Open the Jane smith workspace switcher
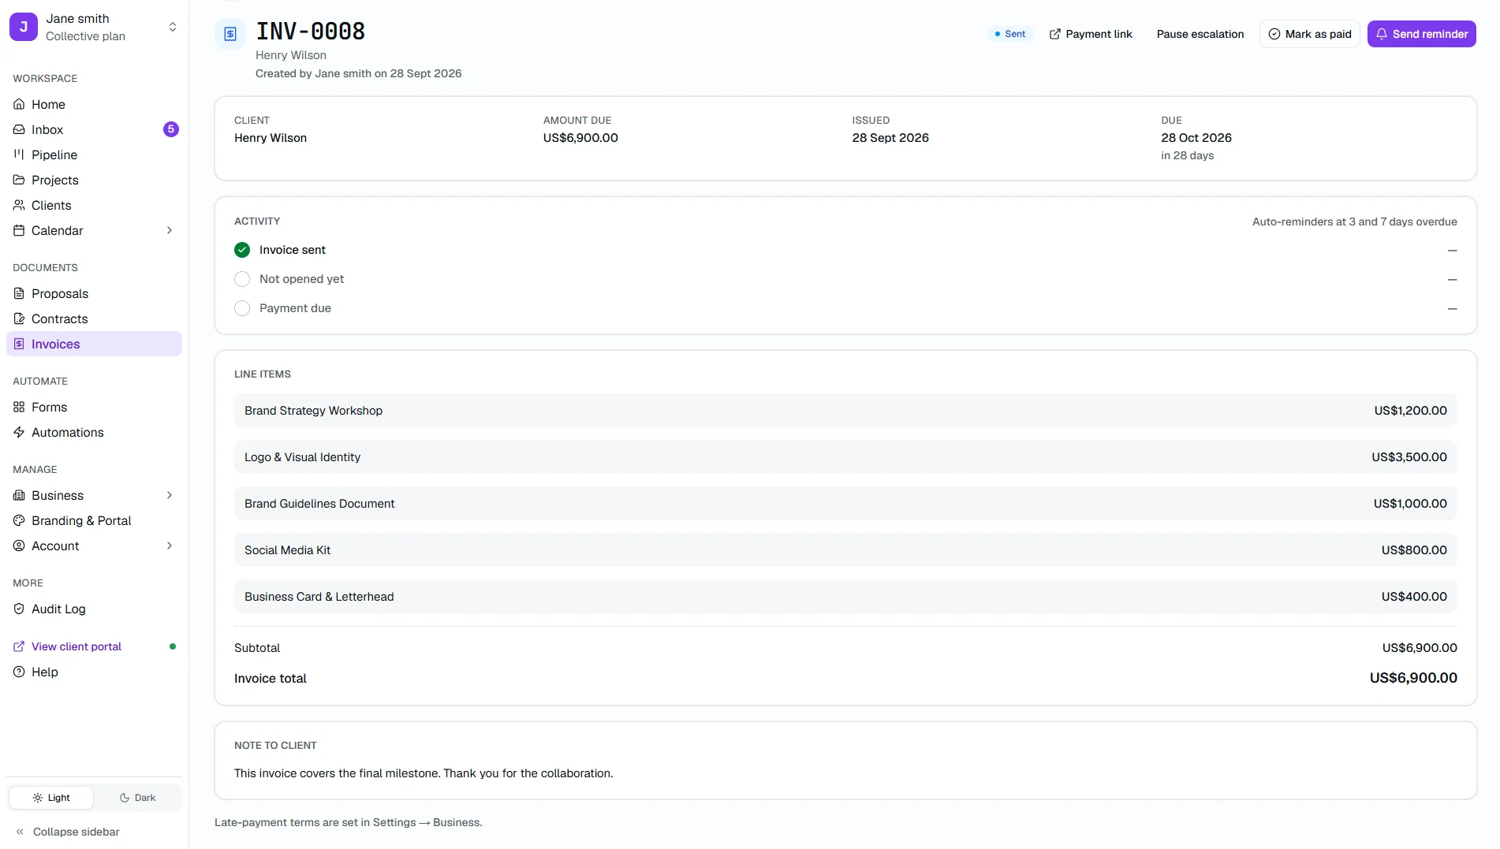1500x849 pixels. click(94, 27)
